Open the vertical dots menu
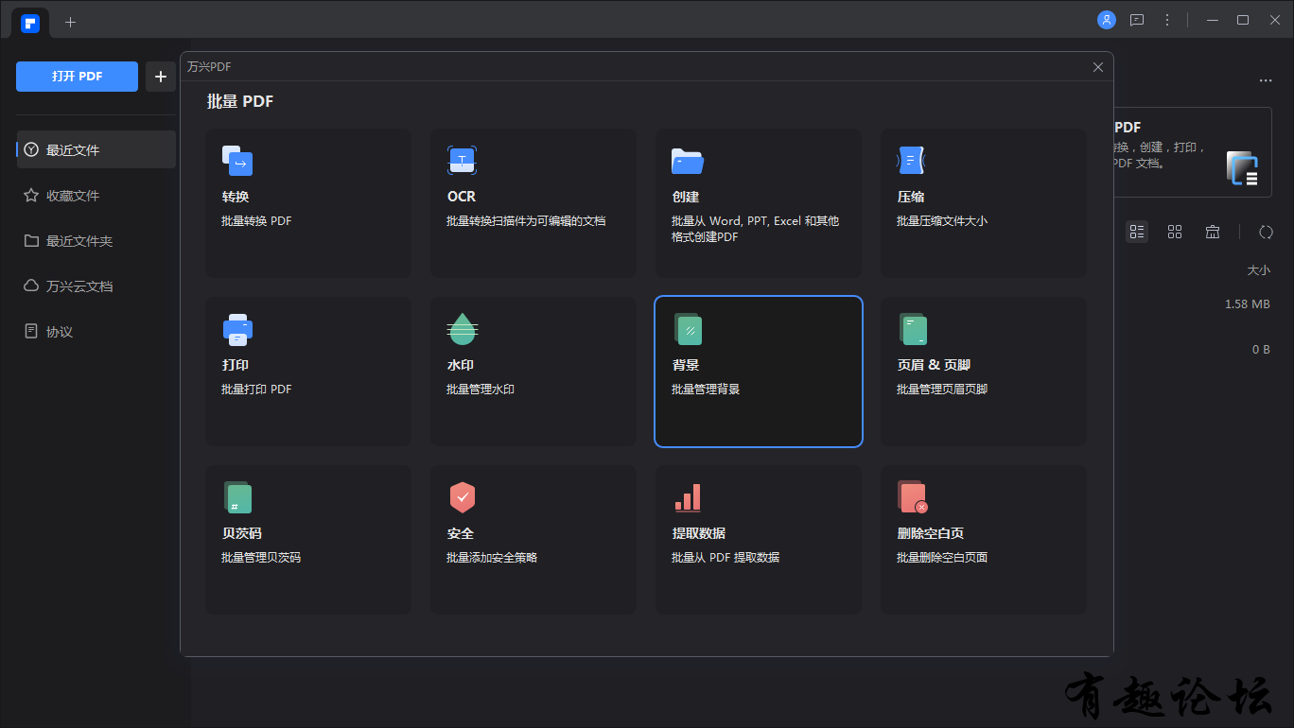 pos(1167,20)
